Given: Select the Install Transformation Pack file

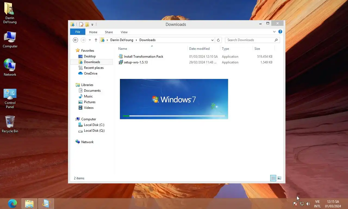Looking at the screenshot, I should (x=144, y=57).
